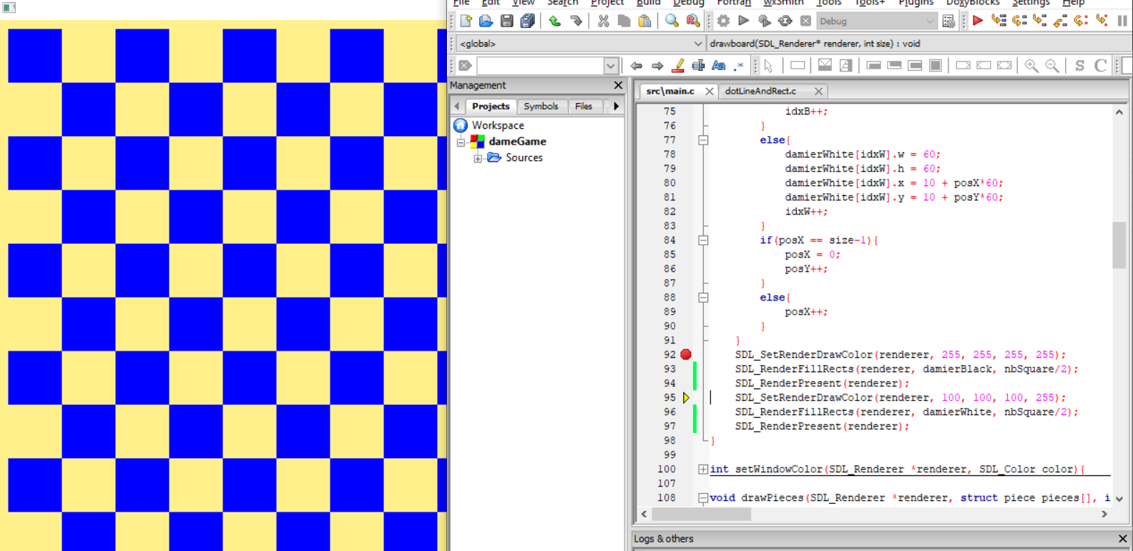
Task: Expand the Sources folder node
Action: 478,158
